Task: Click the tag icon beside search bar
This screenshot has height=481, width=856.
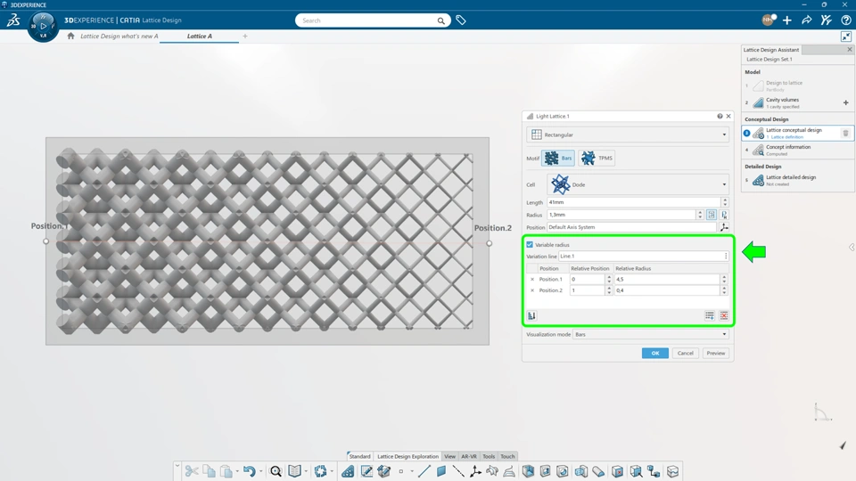Action: [x=461, y=20]
